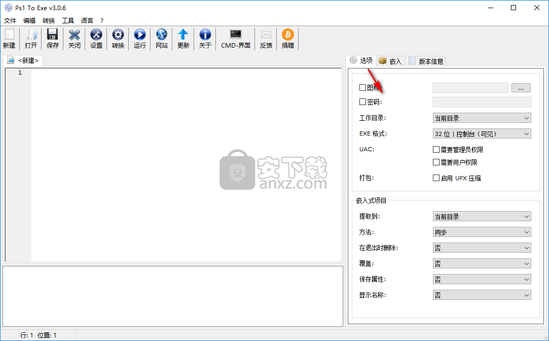Check 需要管理员权限 under UAC
Image resolution: width=549 pixels, height=341 pixels.
coord(436,150)
